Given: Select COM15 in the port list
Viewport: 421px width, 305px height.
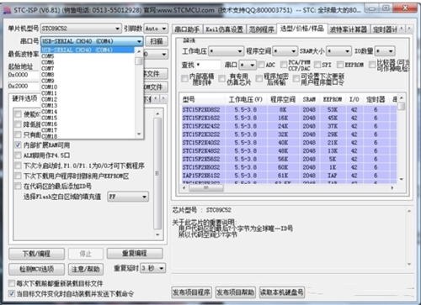Looking at the screenshot, I should (88, 118).
